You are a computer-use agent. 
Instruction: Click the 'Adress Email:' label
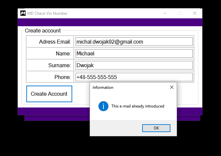55,42
